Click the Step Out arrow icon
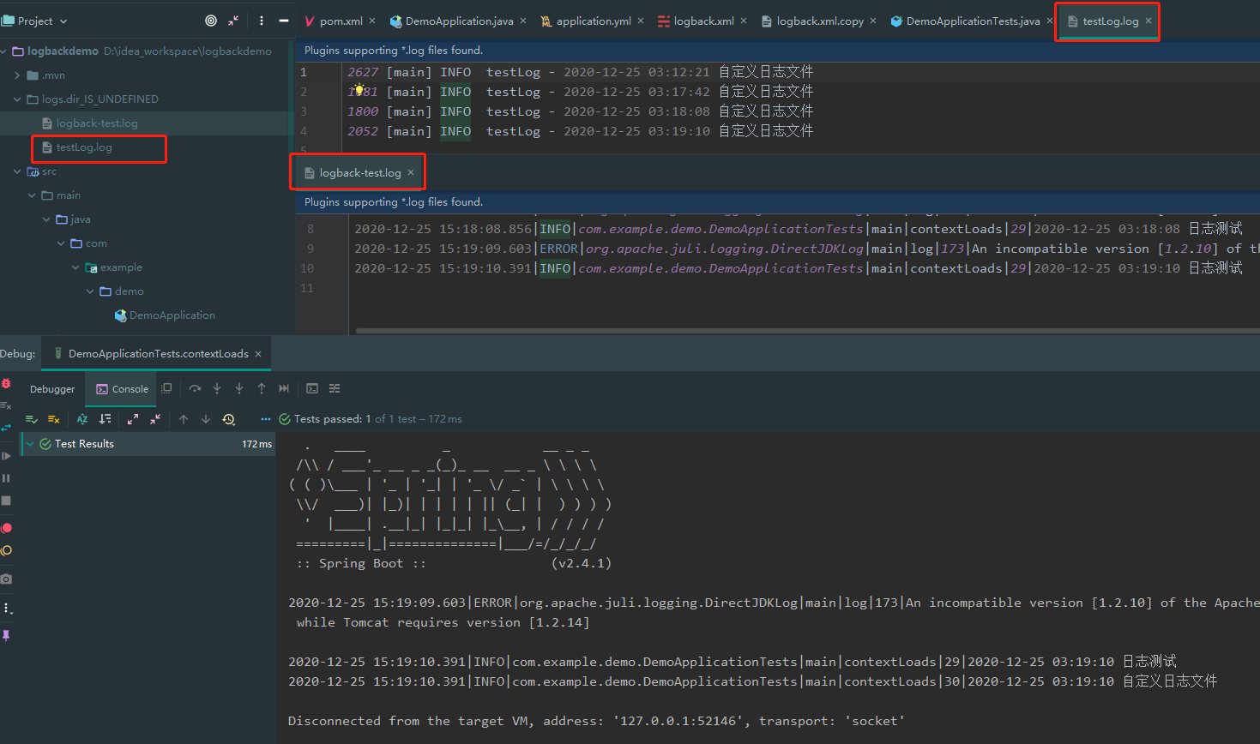Image resolution: width=1260 pixels, height=744 pixels. pyautogui.click(x=262, y=388)
